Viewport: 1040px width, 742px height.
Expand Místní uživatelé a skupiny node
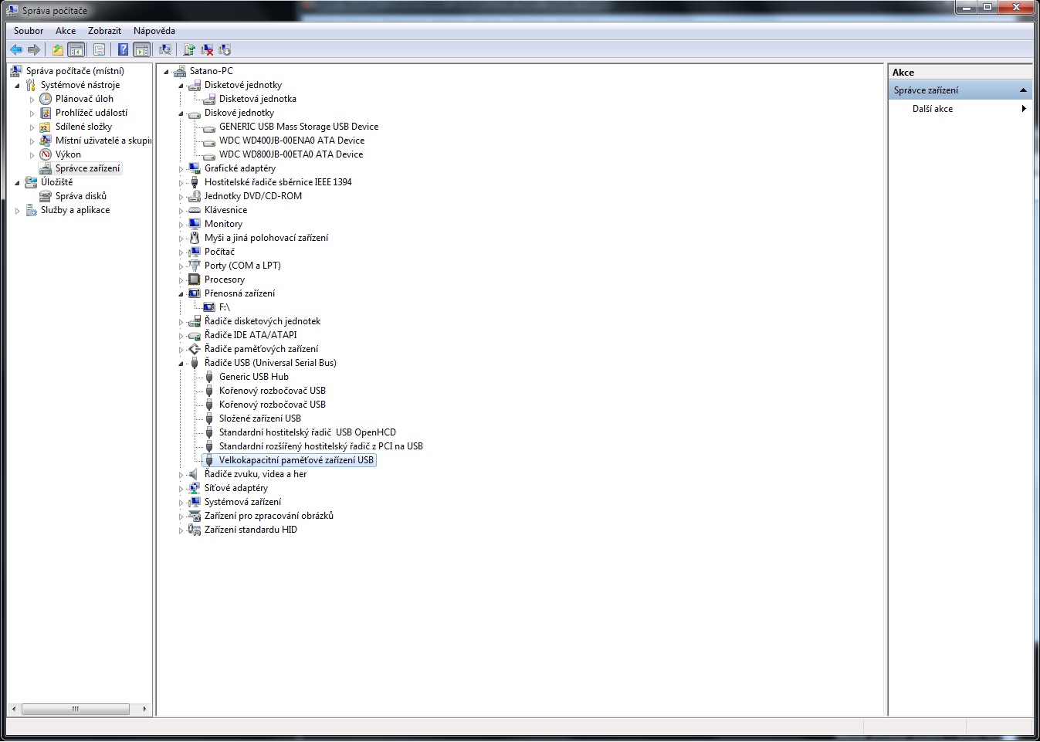pos(32,141)
